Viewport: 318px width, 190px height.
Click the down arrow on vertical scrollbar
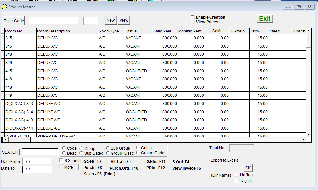tap(308, 134)
